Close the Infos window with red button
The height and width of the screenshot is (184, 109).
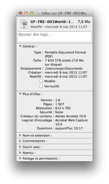pyautogui.click(x=20, y=13)
